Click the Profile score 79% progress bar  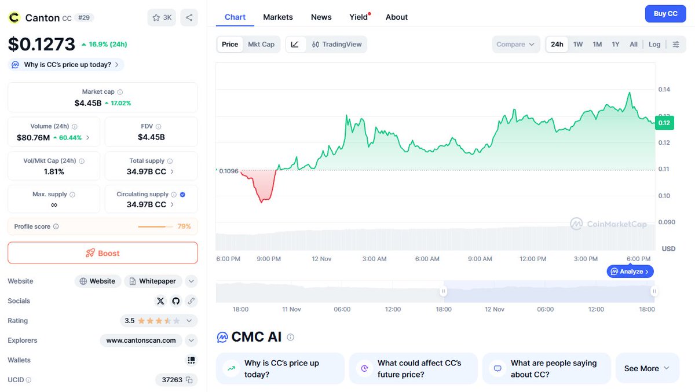tap(155, 226)
